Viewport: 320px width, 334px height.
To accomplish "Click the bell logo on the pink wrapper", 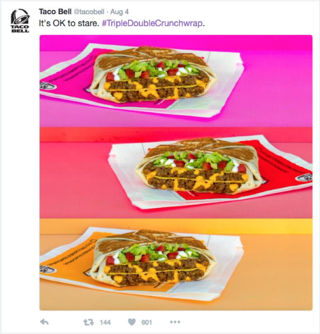I will coord(48,86).
